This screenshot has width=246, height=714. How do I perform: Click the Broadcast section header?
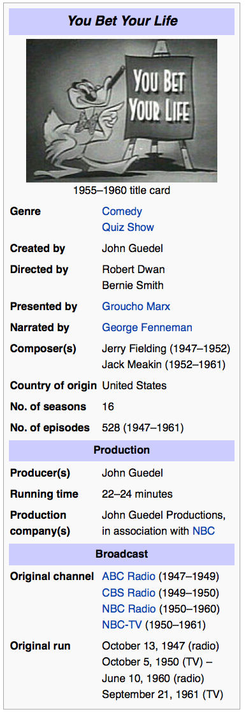(122, 554)
